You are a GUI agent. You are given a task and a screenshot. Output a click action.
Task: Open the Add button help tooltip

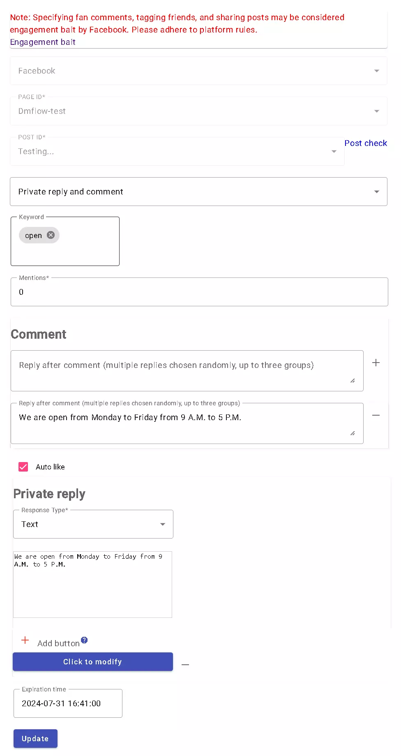(84, 640)
